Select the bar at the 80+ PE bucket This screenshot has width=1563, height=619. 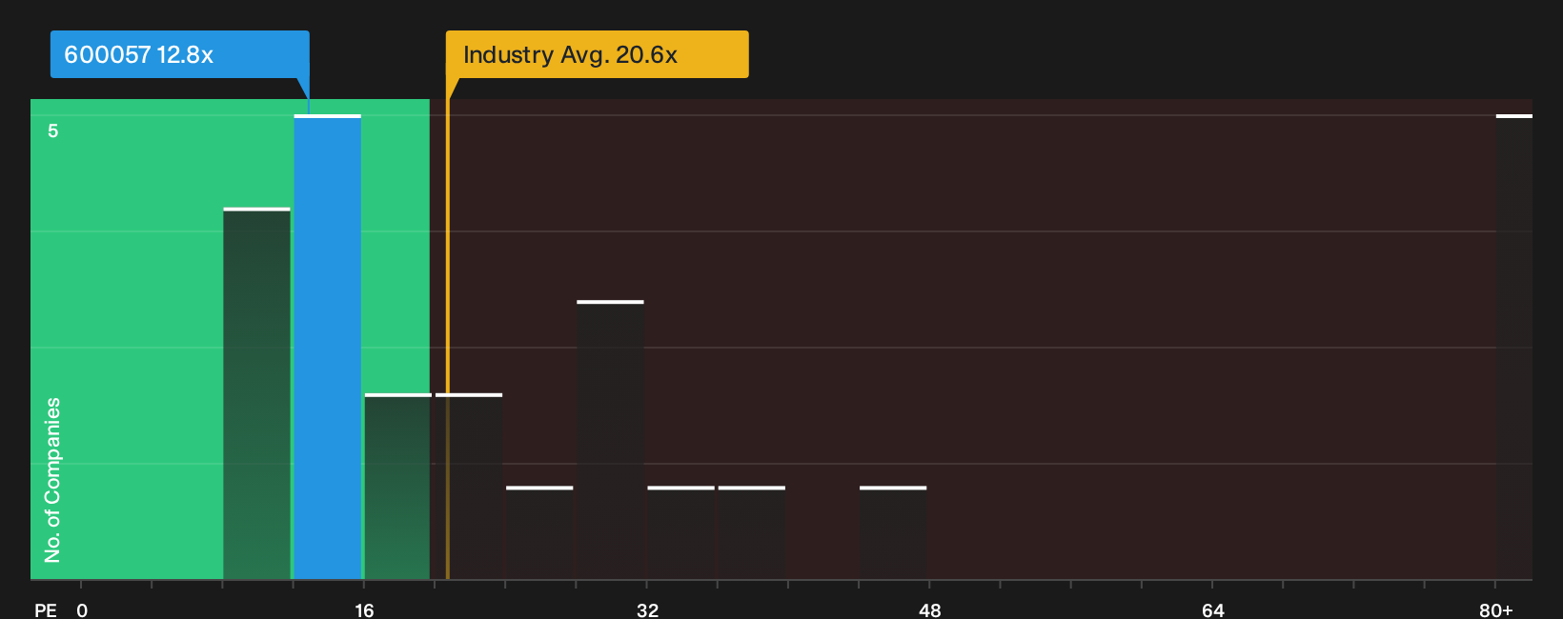1513,347
